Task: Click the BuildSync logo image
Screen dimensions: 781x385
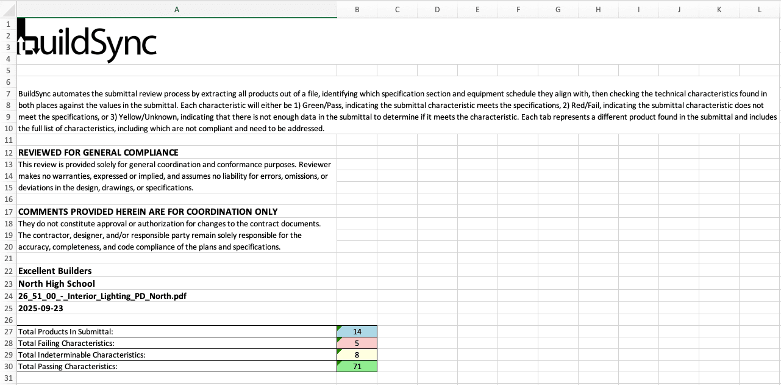Action: click(87, 40)
